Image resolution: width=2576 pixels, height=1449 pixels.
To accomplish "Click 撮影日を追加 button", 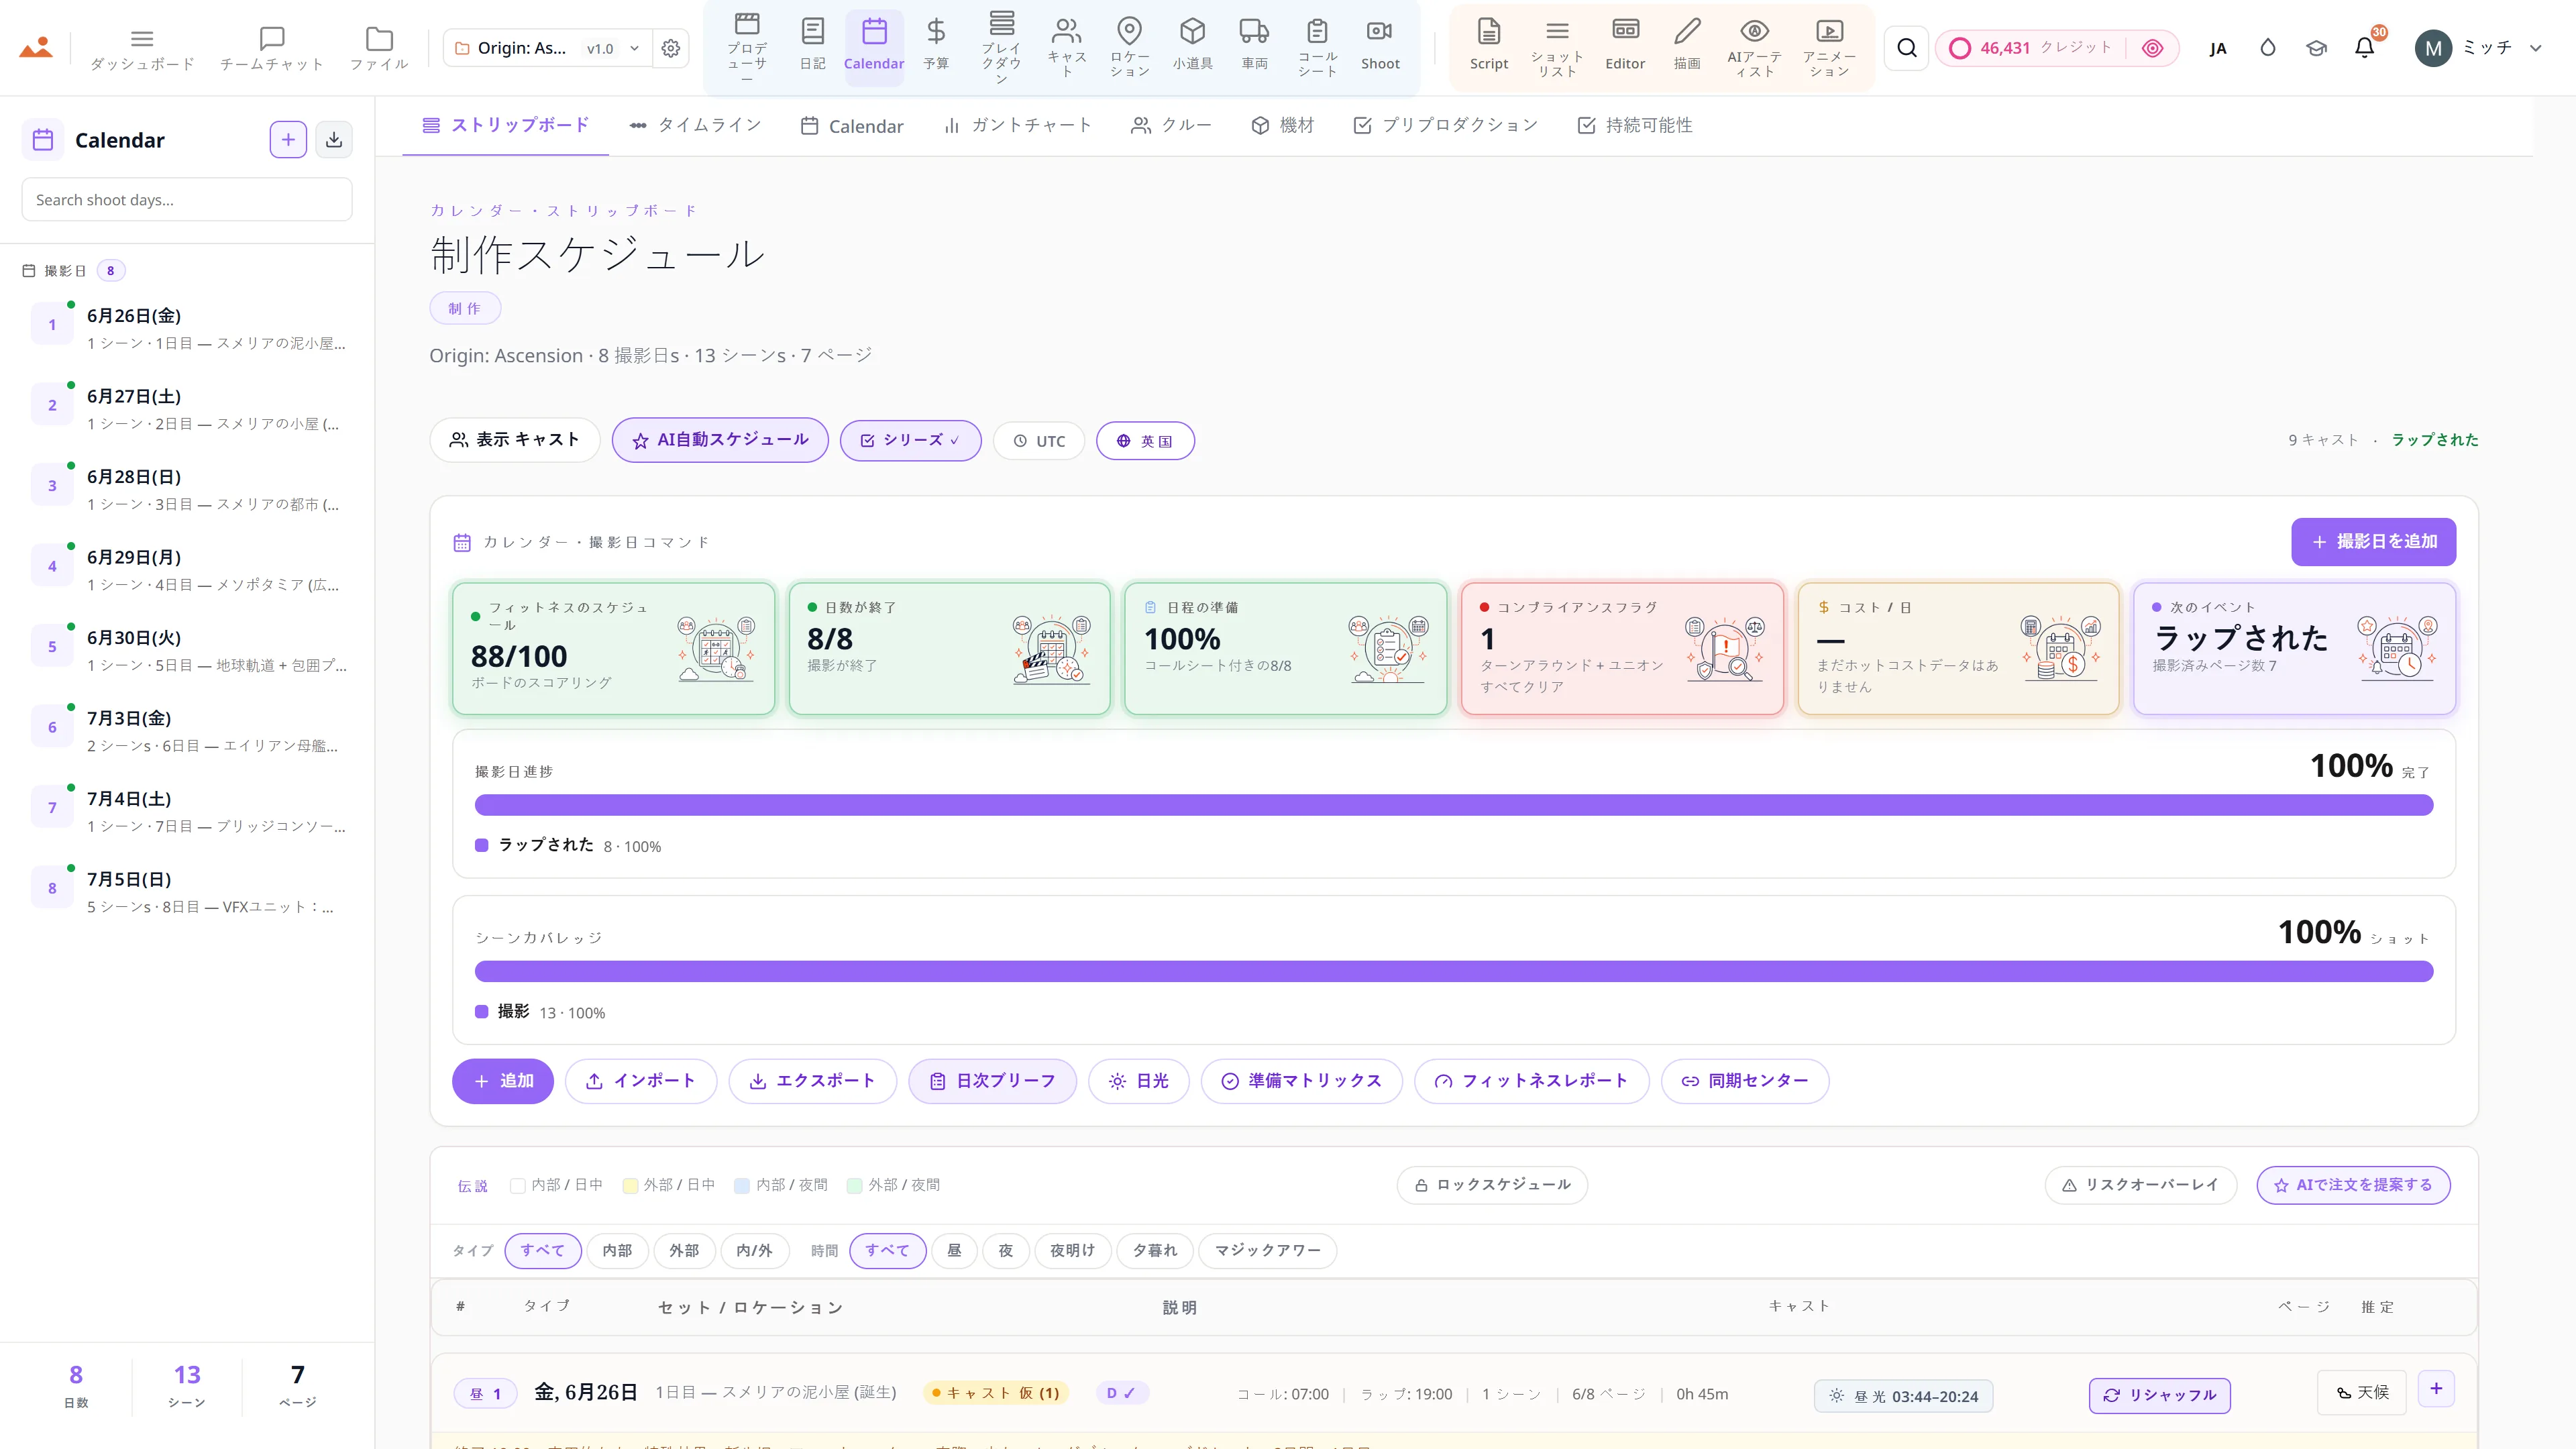I will [2373, 542].
